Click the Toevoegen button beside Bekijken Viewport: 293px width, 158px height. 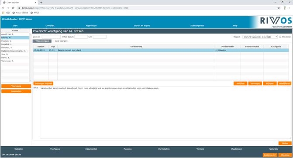pyautogui.click(x=255, y=84)
